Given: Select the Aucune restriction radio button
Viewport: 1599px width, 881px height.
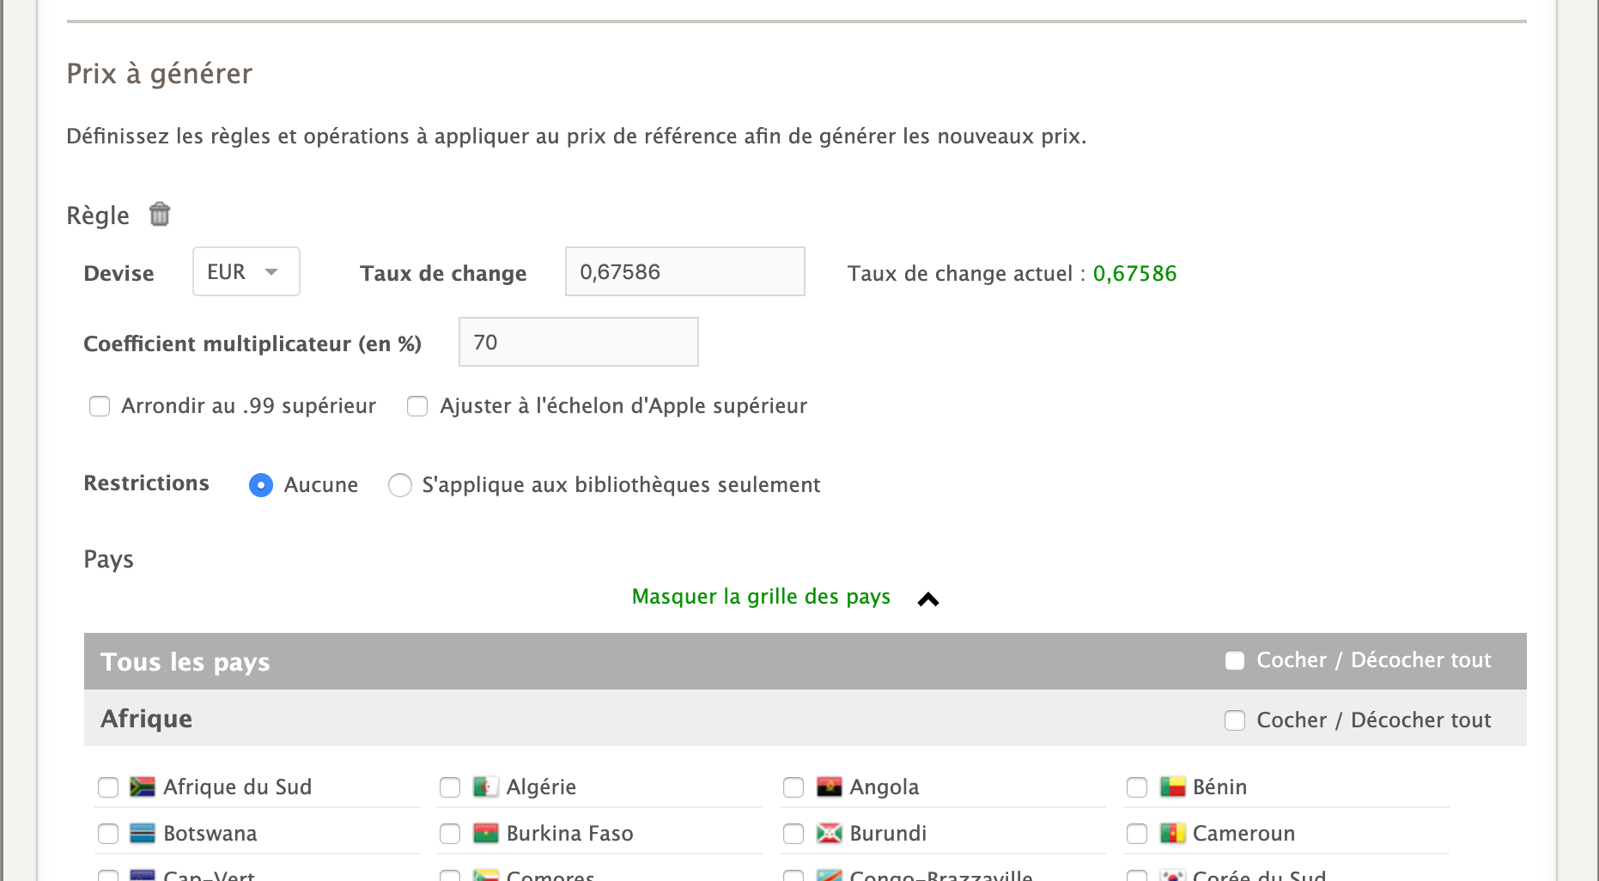Looking at the screenshot, I should pyautogui.click(x=260, y=485).
